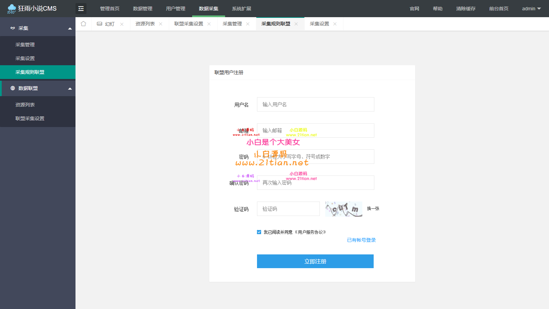549x309 pixels.
Task: Close the 资源列表 tab
Action: pyautogui.click(x=161, y=24)
